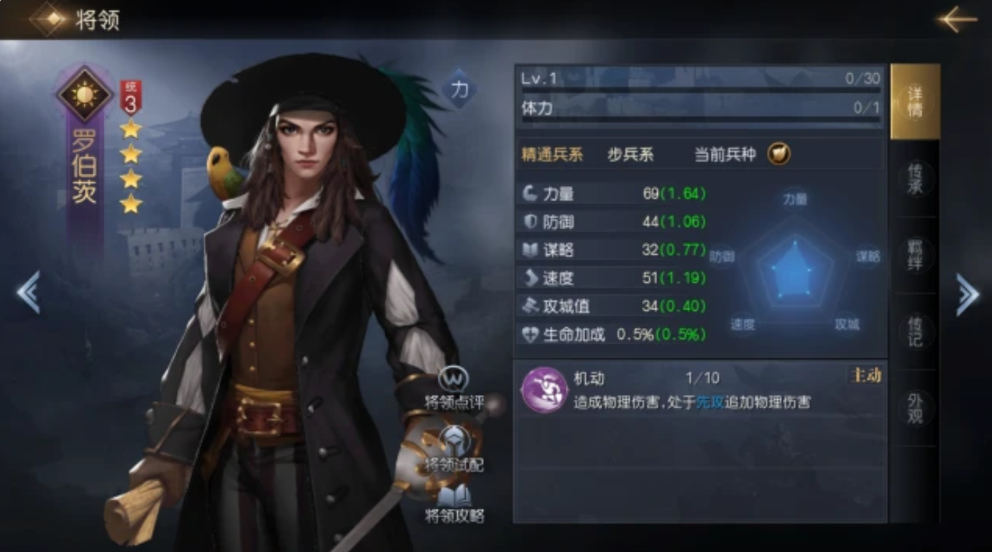
Task: Click the 主动 active skill label
Action: pyautogui.click(x=865, y=375)
